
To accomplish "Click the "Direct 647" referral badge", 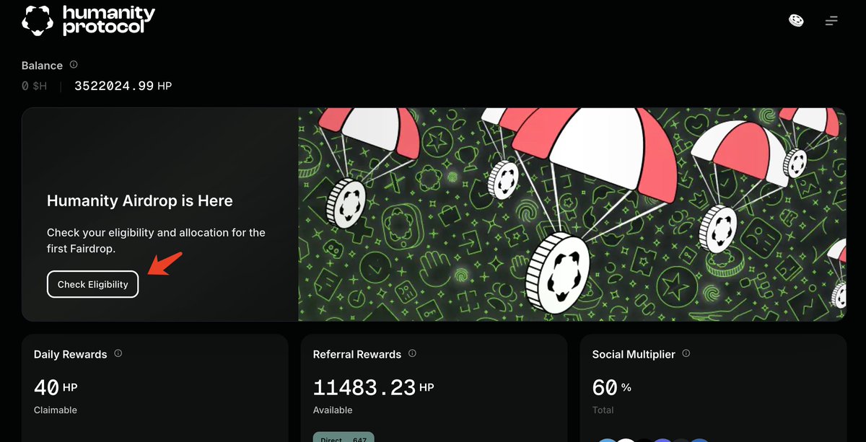I will point(344,438).
